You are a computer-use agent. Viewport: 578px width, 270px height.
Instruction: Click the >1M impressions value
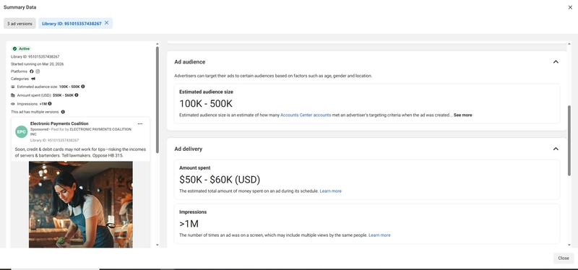[x=189, y=224]
